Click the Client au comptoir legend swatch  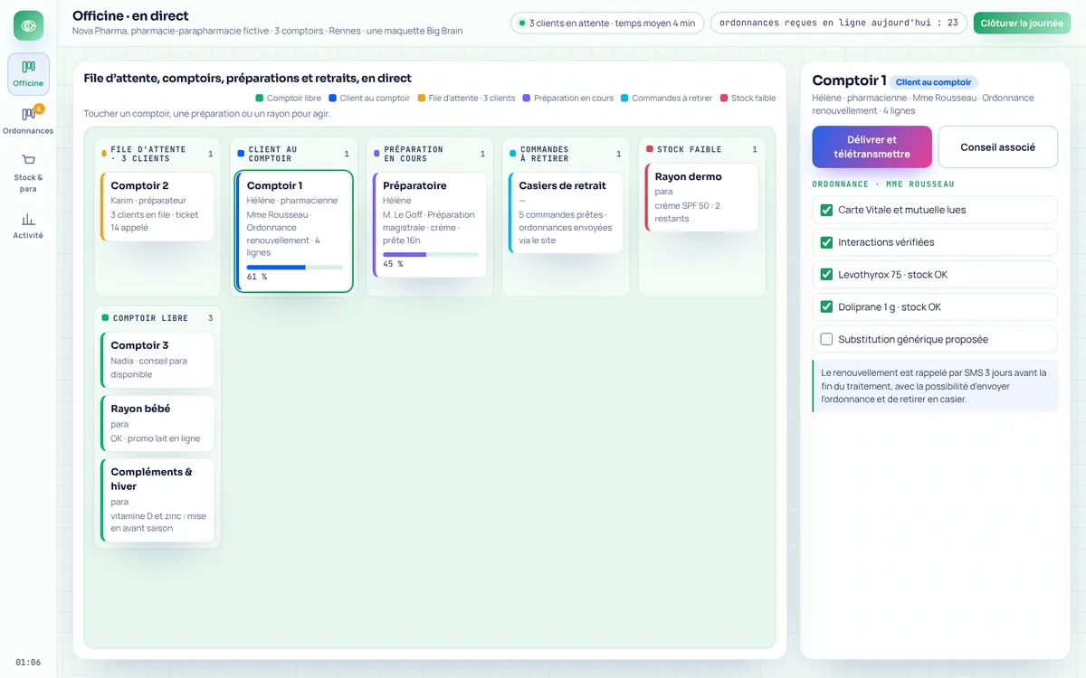click(333, 99)
